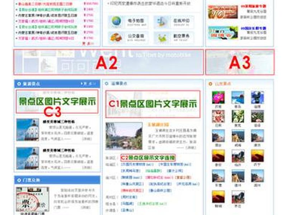View the 淄博 city thumbnail
Viewport: 287px width, 215px height.
257,97
